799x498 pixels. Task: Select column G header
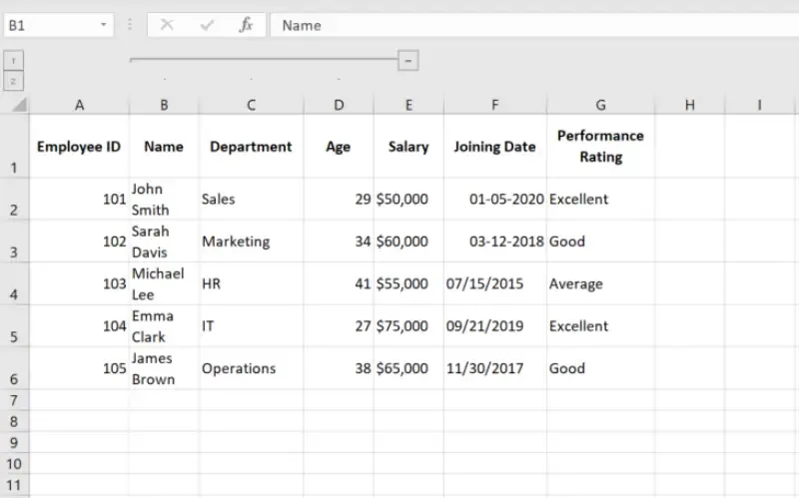(600, 105)
